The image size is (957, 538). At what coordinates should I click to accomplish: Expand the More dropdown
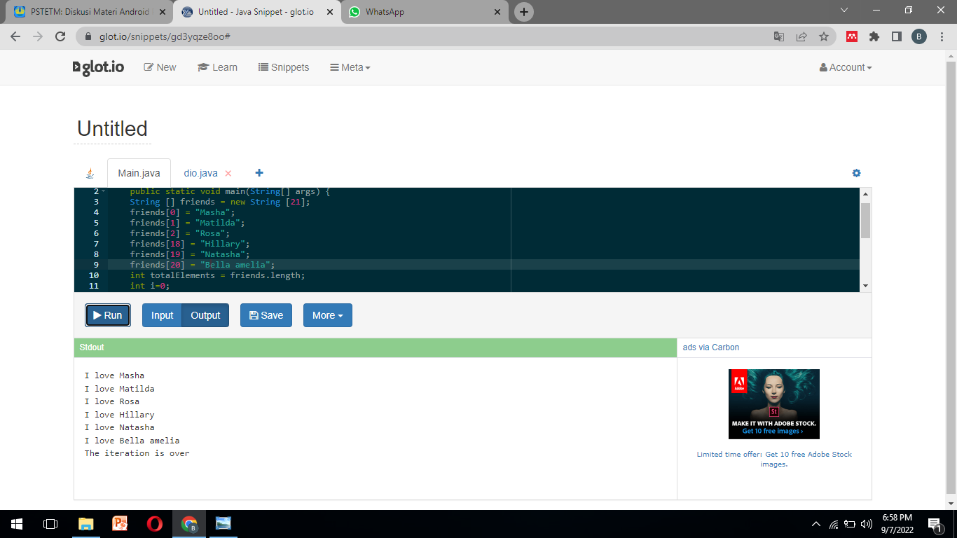[327, 315]
